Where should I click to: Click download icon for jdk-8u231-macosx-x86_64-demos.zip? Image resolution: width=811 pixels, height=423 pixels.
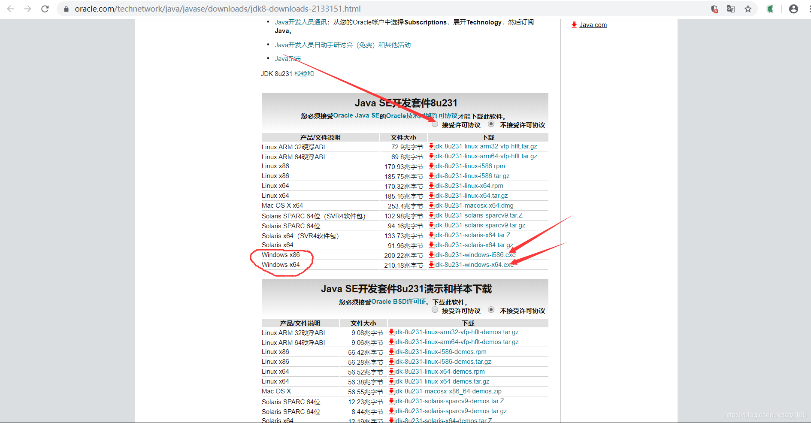(x=391, y=391)
